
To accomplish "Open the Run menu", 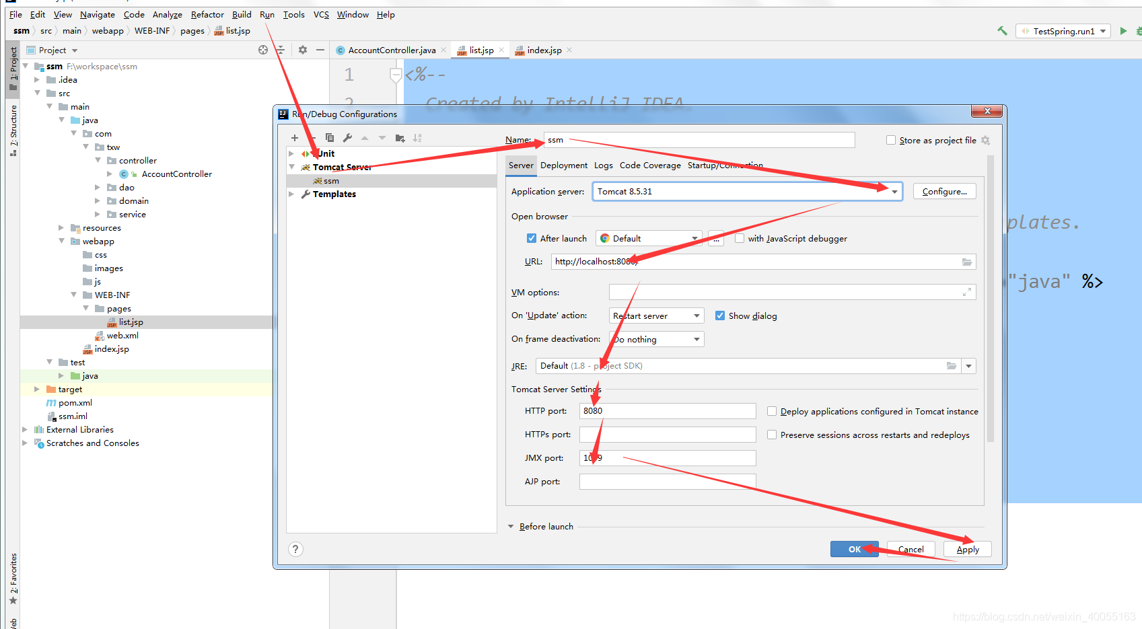I will pos(266,14).
